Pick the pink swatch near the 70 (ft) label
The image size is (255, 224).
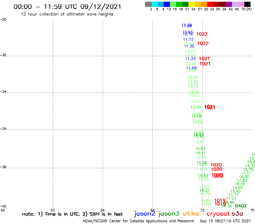pyautogui.click(x=241, y=4)
